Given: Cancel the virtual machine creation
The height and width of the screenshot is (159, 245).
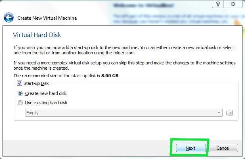Looking at the screenshot, I should click(223, 148).
